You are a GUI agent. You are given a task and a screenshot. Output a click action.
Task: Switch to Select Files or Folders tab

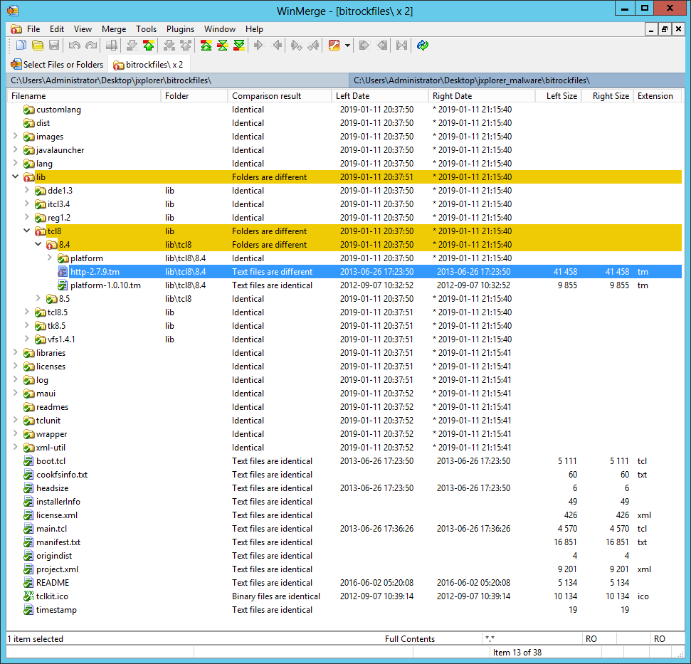point(57,65)
